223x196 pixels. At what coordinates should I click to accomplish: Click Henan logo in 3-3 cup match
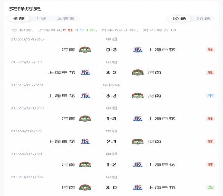pyautogui.click(x=138, y=96)
